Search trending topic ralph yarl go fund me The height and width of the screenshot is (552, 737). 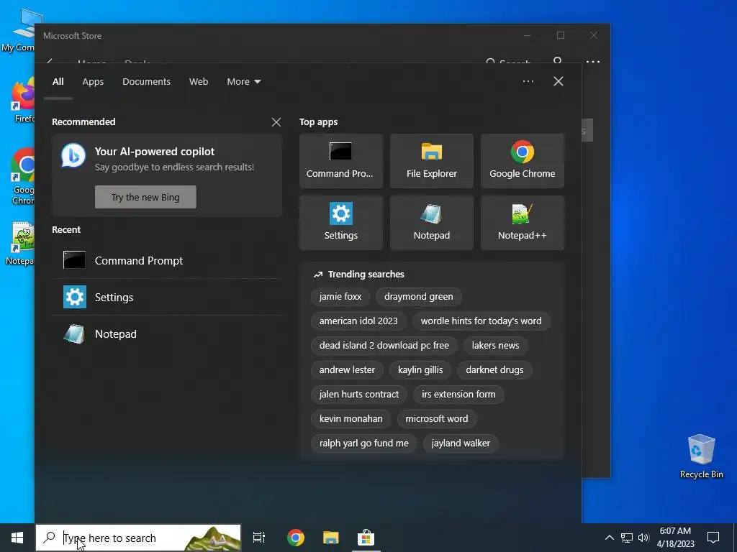364,443
